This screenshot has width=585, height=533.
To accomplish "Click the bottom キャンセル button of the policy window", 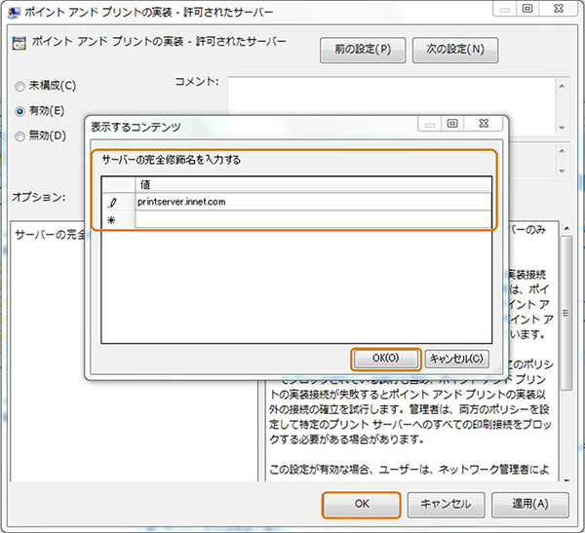I will (446, 504).
